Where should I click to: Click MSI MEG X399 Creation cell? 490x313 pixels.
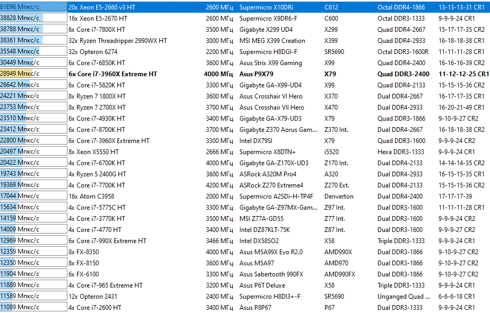[x=272, y=41]
